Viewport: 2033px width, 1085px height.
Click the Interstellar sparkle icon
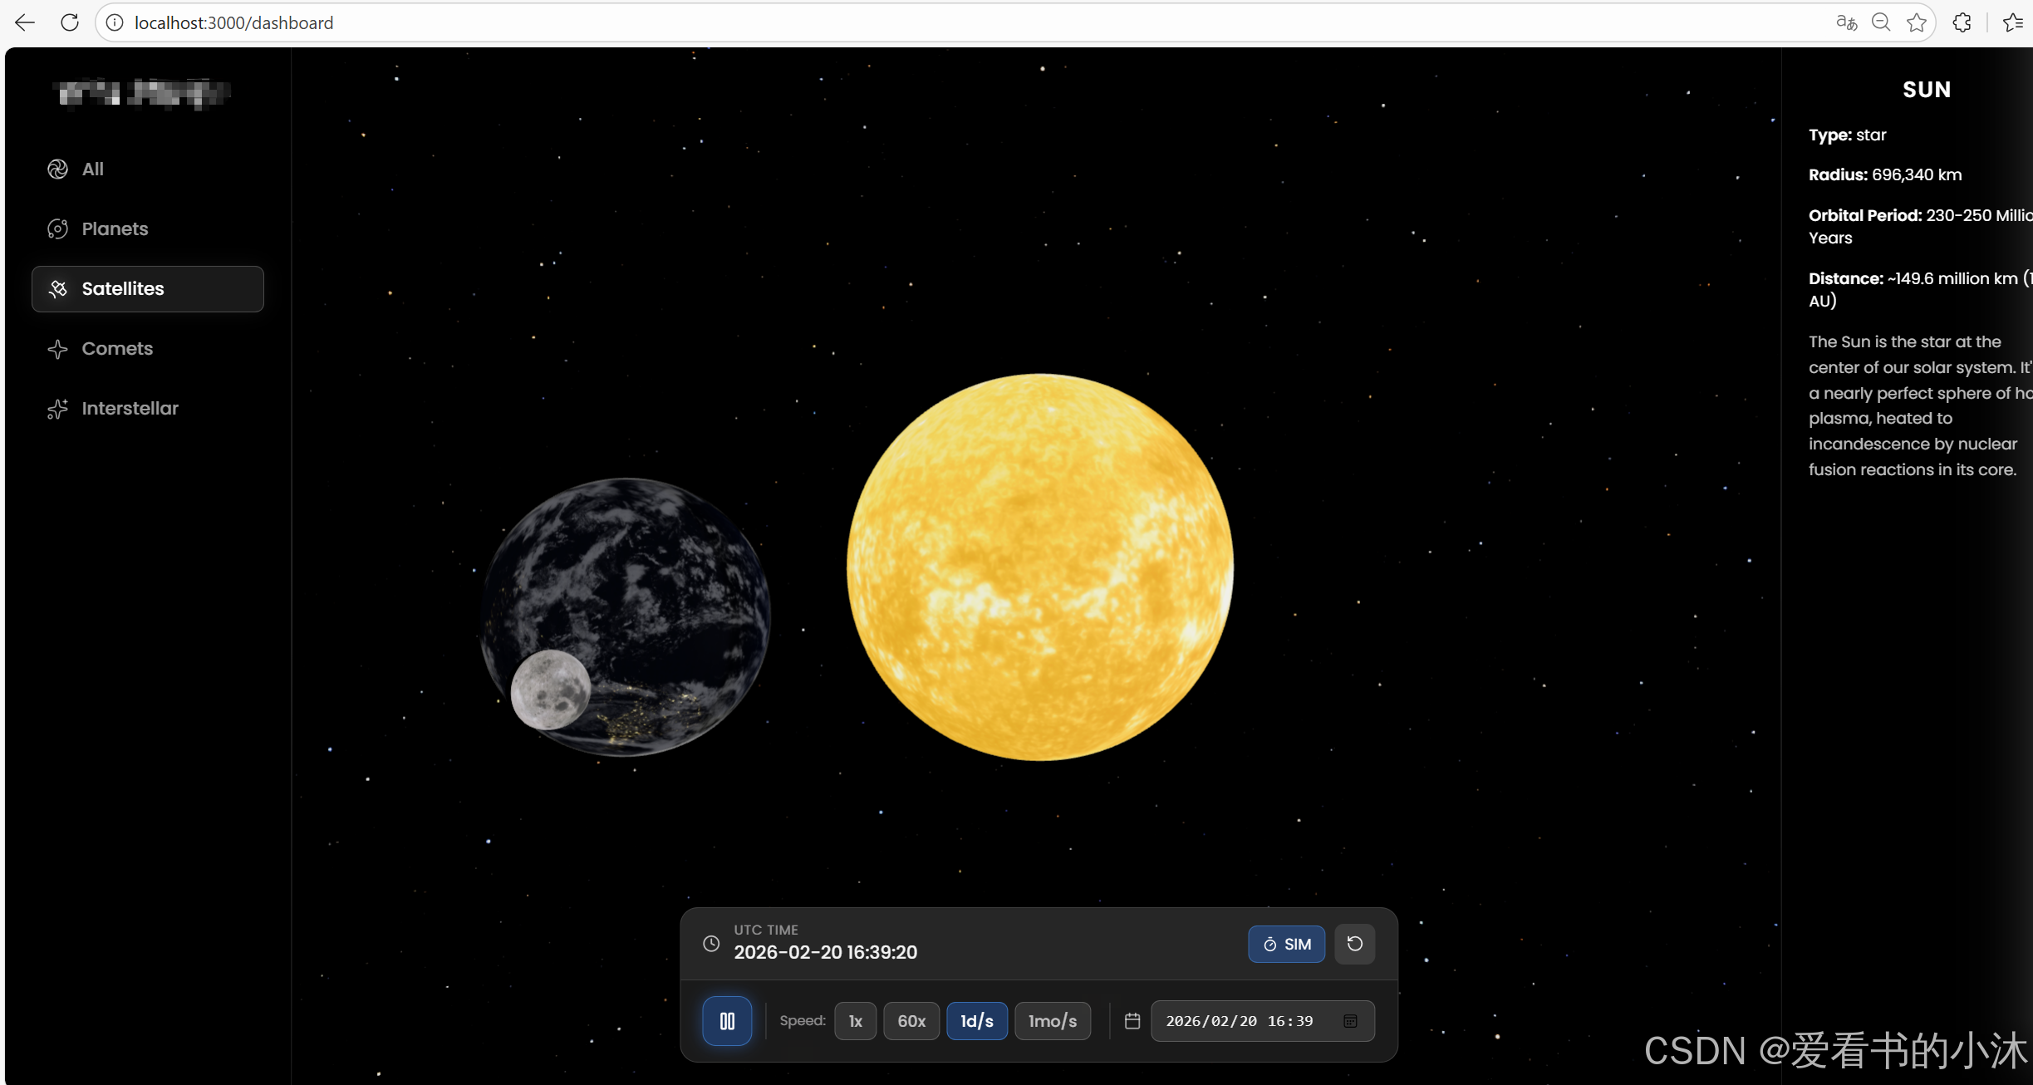pyautogui.click(x=58, y=409)
